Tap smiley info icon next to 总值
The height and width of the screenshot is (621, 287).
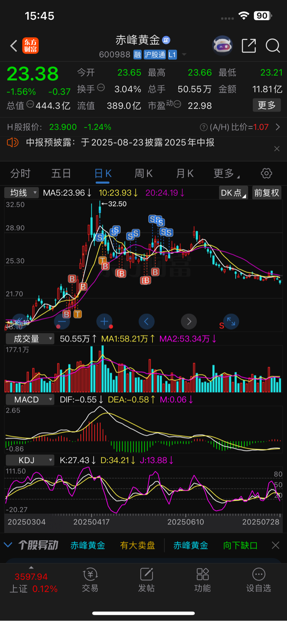pos(30,104)
